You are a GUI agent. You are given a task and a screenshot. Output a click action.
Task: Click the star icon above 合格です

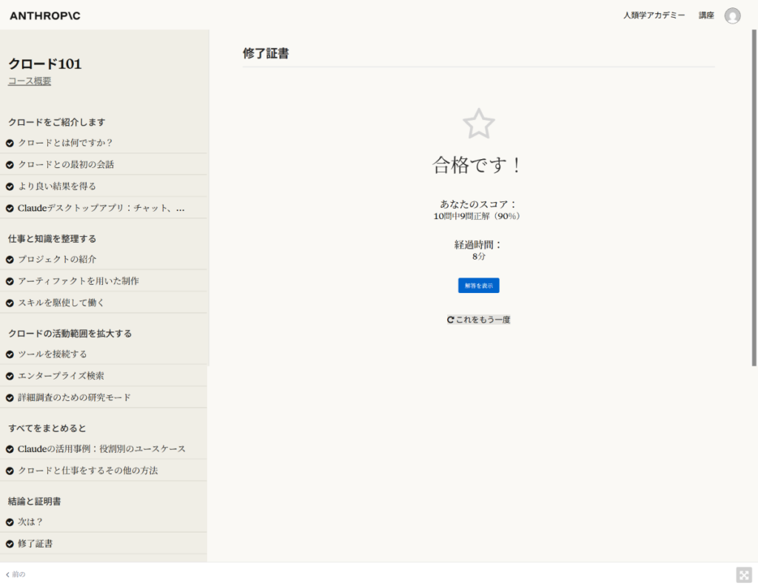[x=479, y=124]
